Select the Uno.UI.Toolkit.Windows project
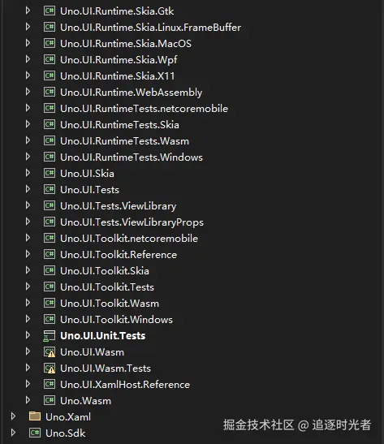384x444 pixels. (116, 320)
